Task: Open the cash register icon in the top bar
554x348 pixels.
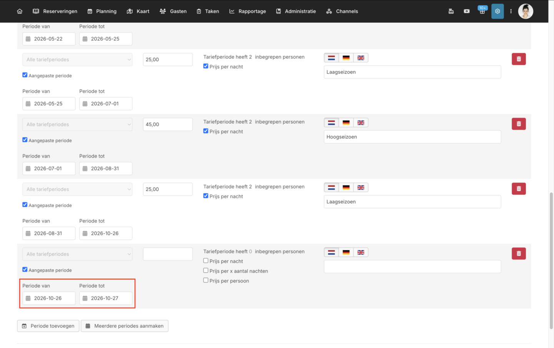Action: point(451,11)
